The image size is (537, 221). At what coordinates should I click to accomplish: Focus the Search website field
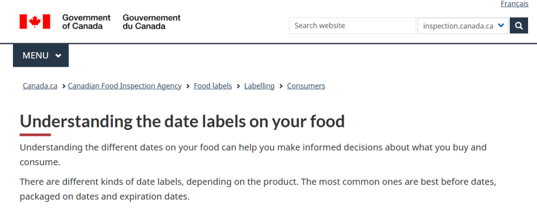pyautogui.click(x=352, y=26)
